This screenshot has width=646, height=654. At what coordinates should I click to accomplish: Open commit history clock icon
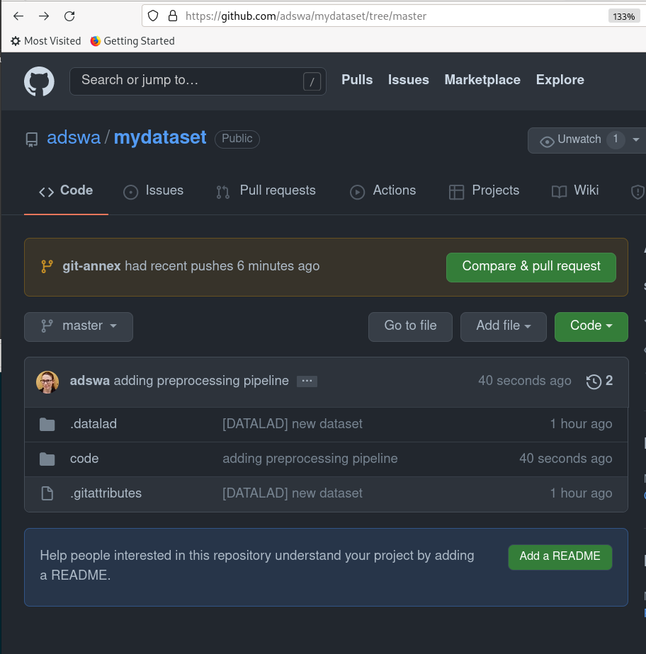coord(594,381)
